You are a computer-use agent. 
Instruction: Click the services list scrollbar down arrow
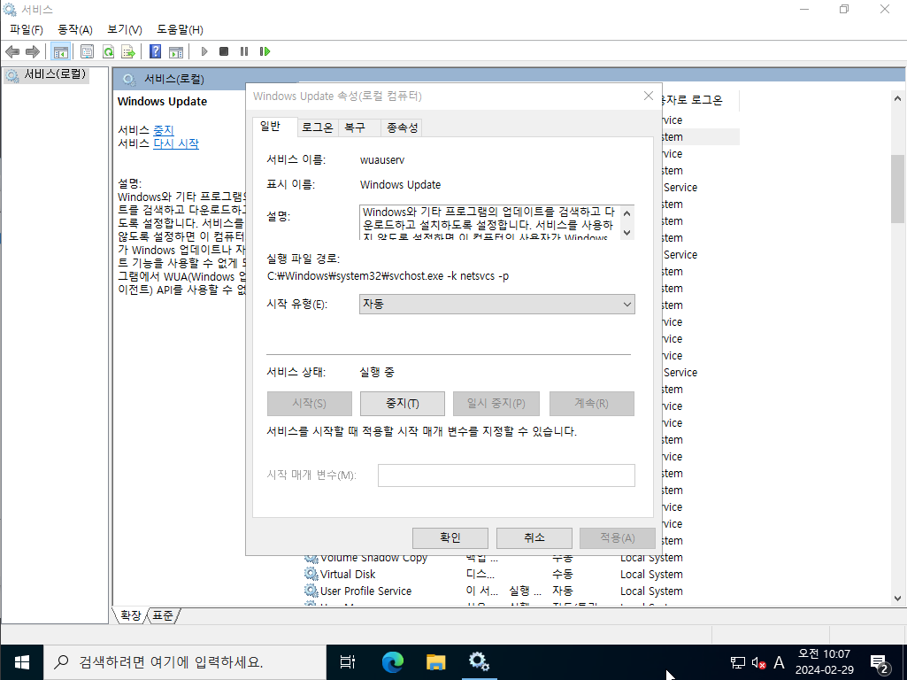click(897, 599)
